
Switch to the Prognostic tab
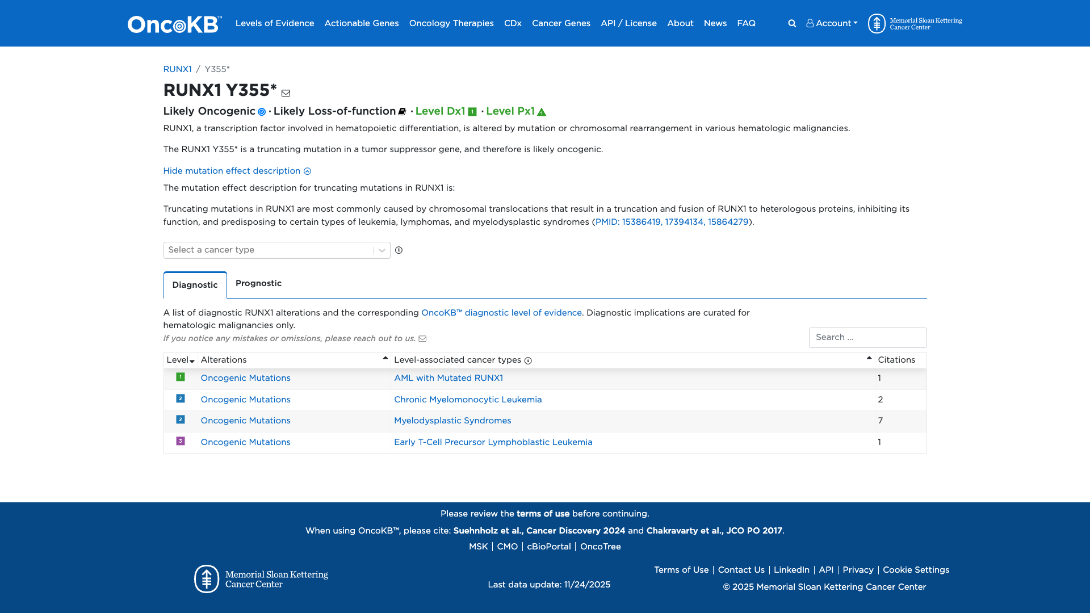258,283
